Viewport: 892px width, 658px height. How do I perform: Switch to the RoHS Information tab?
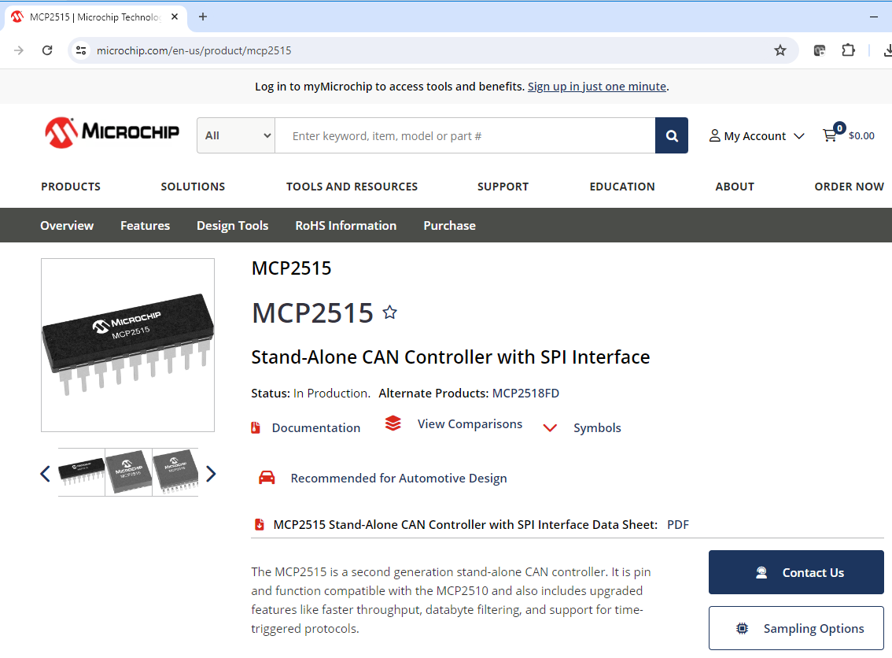pos(345,225)
